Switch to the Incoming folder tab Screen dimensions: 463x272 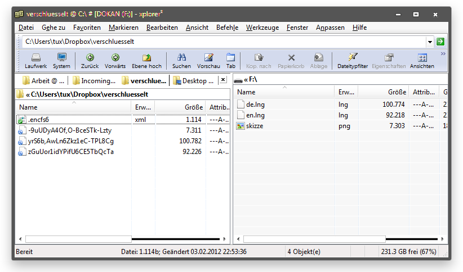(x=94, y=80)
